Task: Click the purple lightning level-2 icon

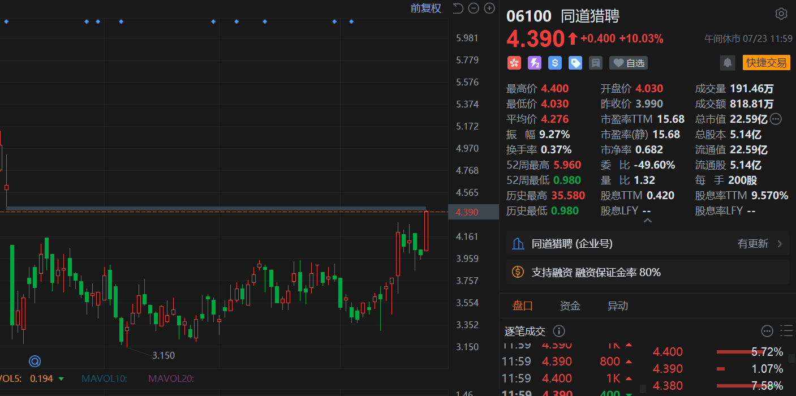Action: pos(535,63)
